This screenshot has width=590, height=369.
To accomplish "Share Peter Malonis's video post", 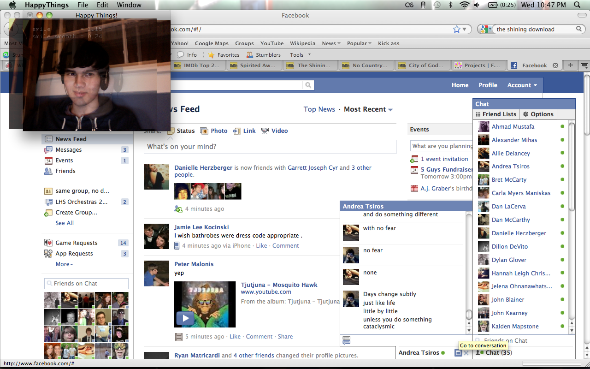I will click(285, 337).
